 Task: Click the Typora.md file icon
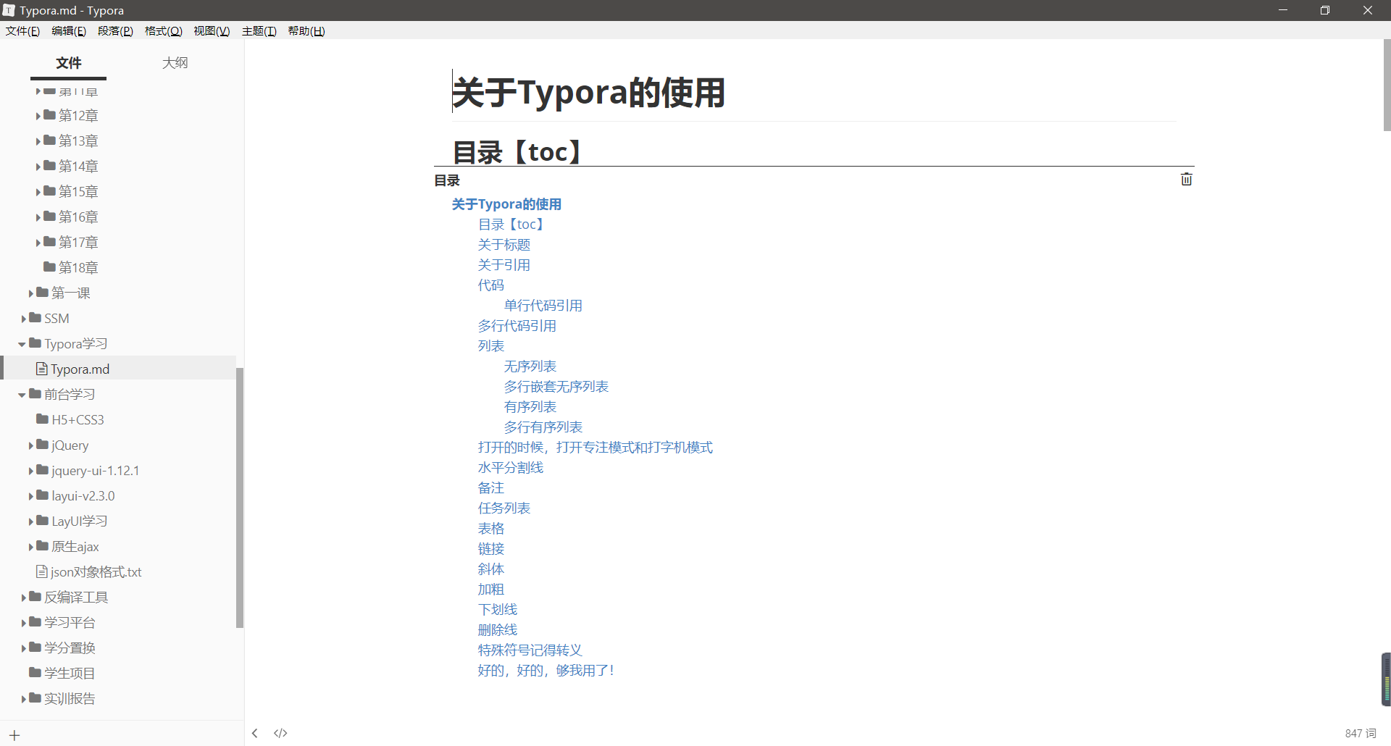(x=42, y=369)
